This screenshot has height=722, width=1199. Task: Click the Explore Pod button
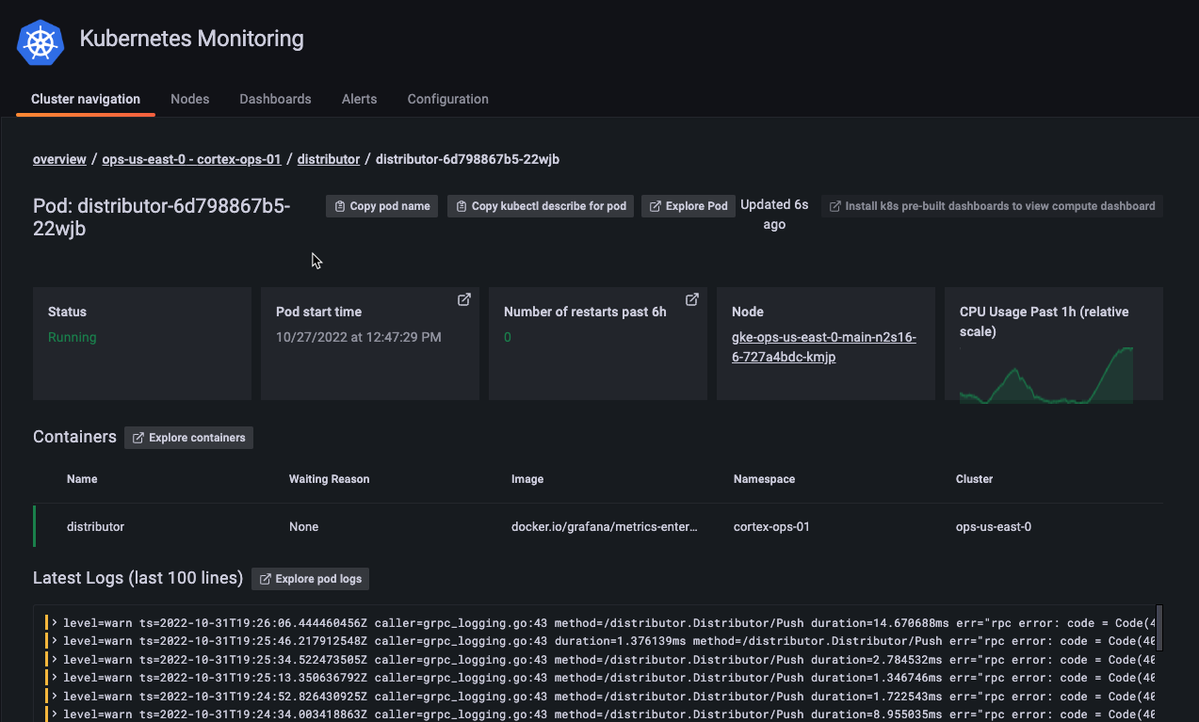689,206
